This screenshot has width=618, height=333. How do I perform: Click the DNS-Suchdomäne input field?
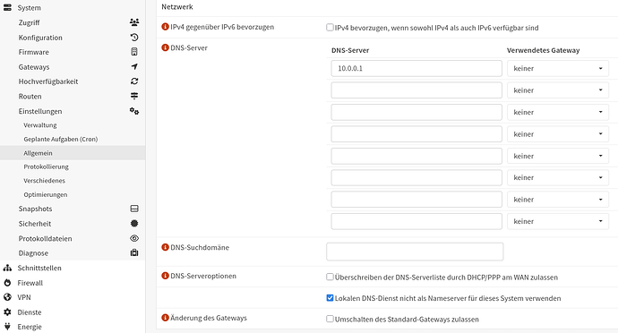[415, 252]
